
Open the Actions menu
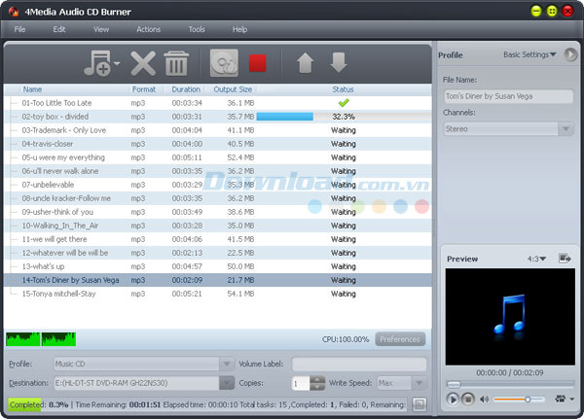pos(149,29)
